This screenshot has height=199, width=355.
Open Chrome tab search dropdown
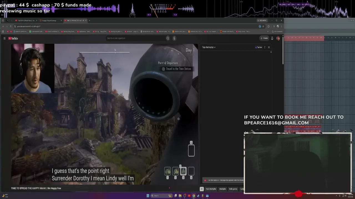[x=3, y=20]
